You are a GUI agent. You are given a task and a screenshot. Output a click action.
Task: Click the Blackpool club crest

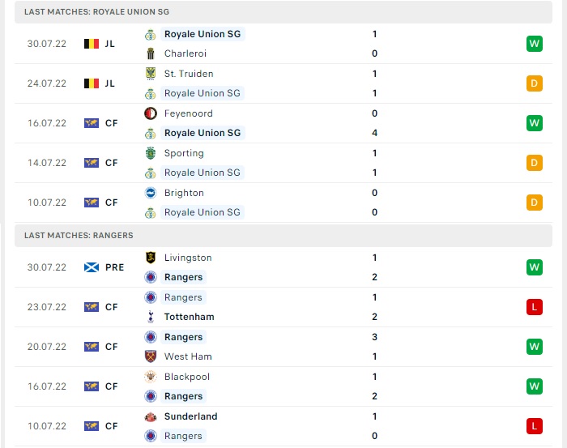pyautogui.click(x=151, y=377)
